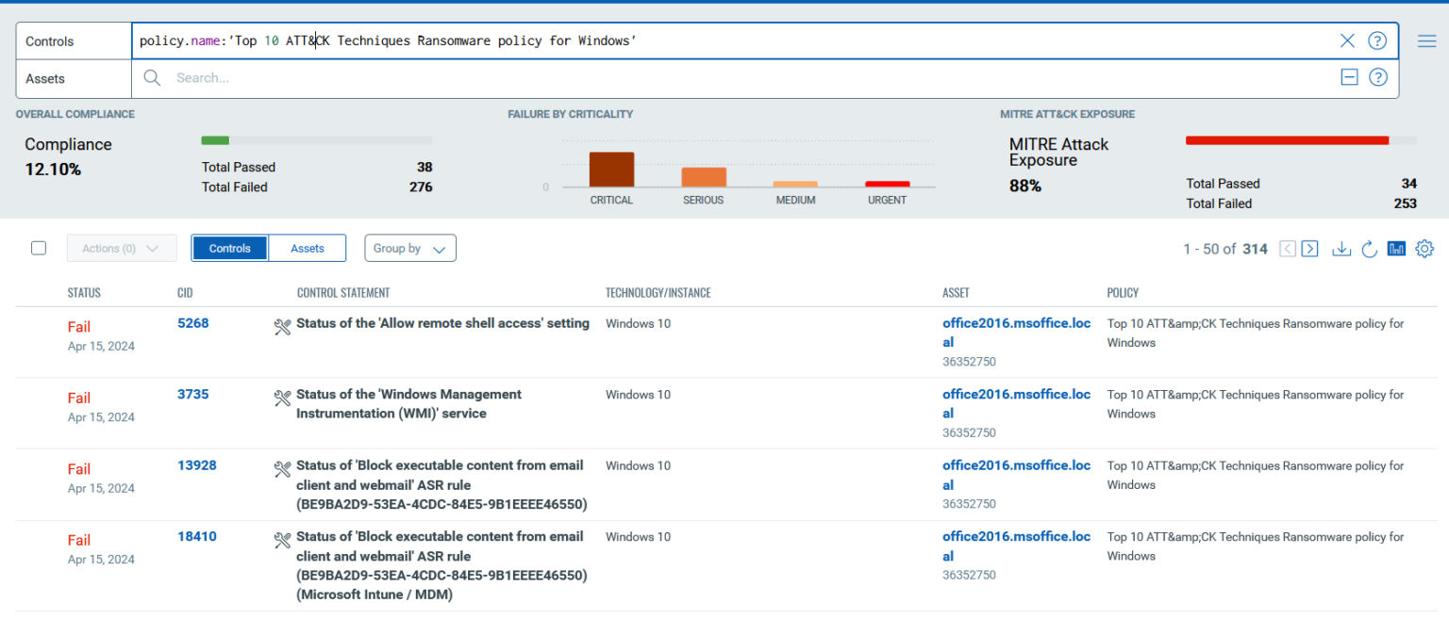Switch to the Assets tab
1449x619 pixels.
click(308, 249)
